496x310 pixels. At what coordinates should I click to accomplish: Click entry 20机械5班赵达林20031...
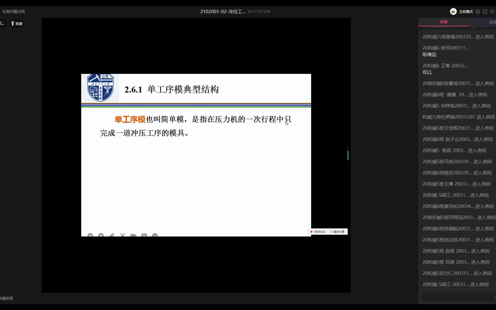(458, 240)
